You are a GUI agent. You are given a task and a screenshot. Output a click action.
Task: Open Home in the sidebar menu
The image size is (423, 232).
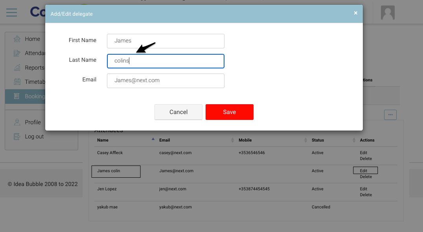click(x=32, y=39)
